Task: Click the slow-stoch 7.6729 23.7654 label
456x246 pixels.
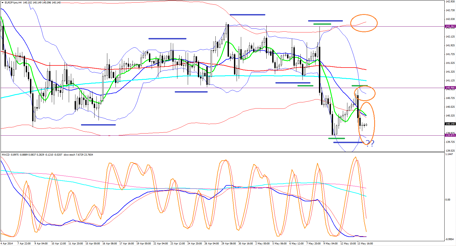Action: pos(78,155)
